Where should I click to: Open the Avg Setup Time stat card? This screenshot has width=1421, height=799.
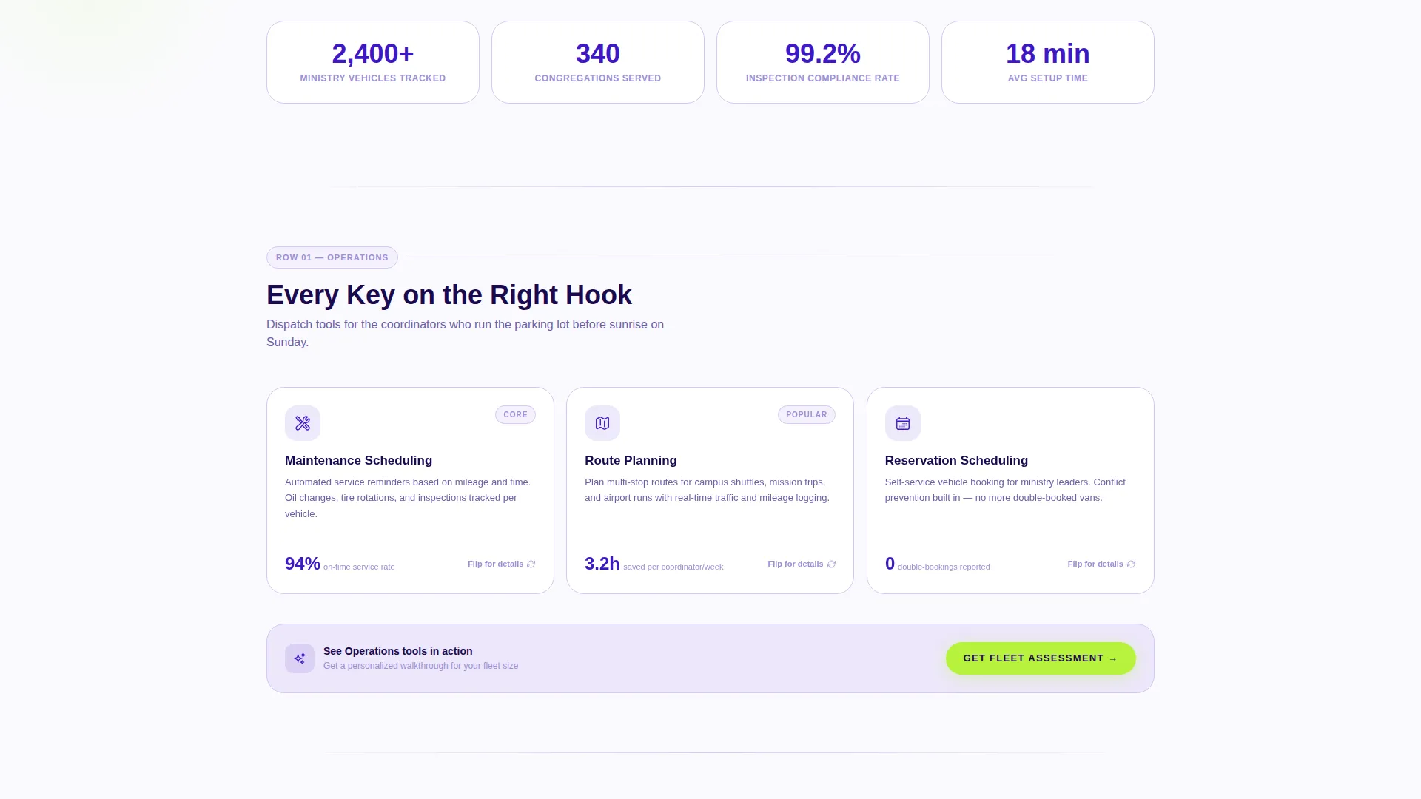(1048, 62)
